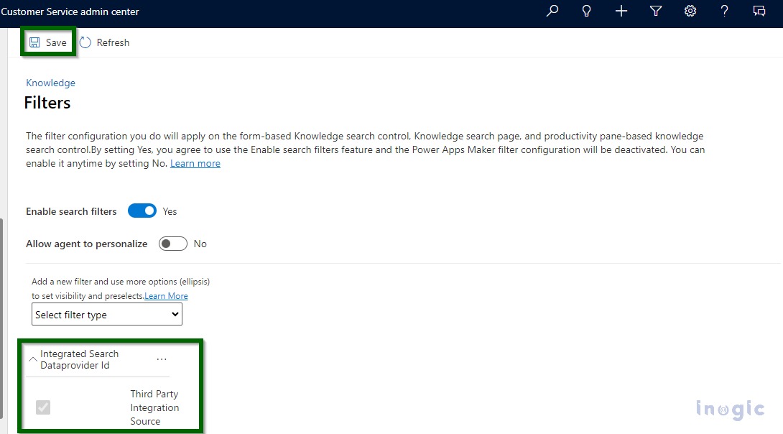Open Learn More link about preselects
783x434 pixels.
[x=166, y=296]
